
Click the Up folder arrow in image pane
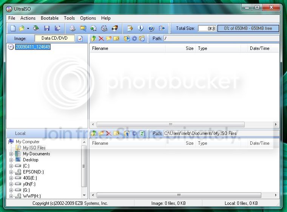(94, 39)
